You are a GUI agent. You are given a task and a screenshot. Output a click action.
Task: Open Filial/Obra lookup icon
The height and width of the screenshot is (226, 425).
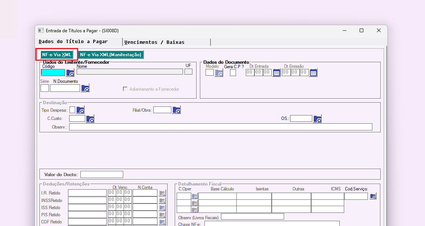coord(177,110)
